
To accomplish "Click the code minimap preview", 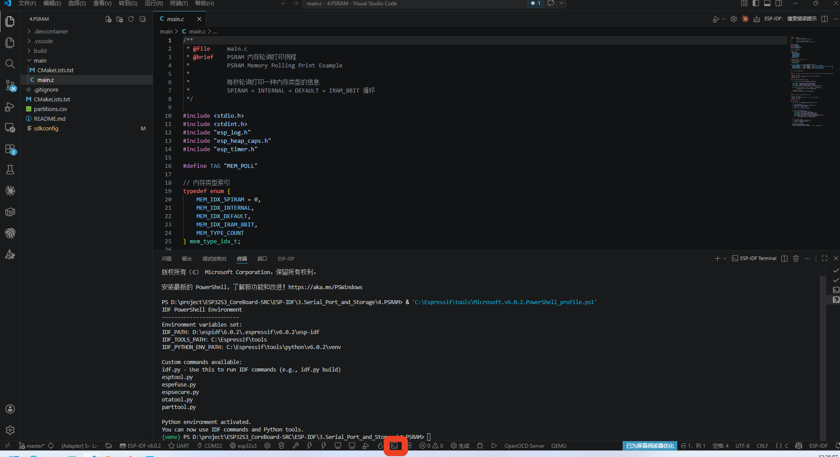I will point(811,82).
